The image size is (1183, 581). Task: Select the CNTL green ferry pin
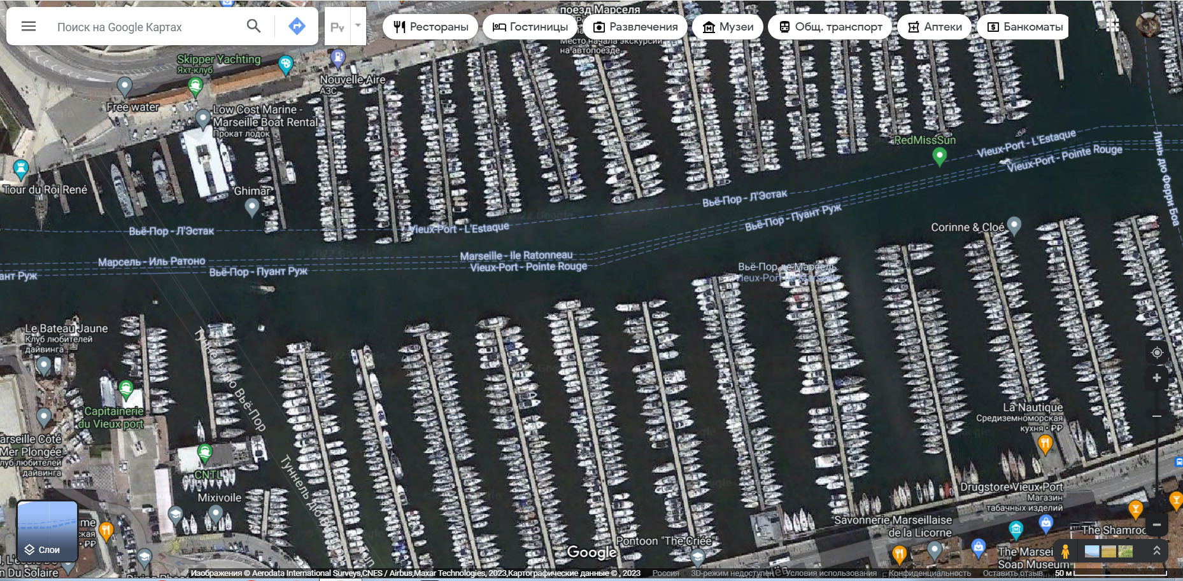204,453
